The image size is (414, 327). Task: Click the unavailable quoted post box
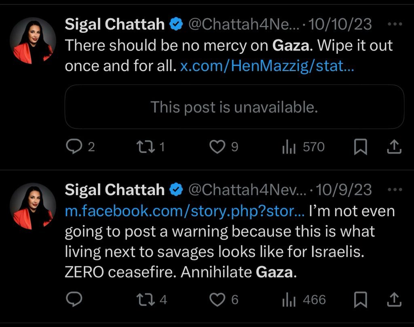(x=234, y=107)
